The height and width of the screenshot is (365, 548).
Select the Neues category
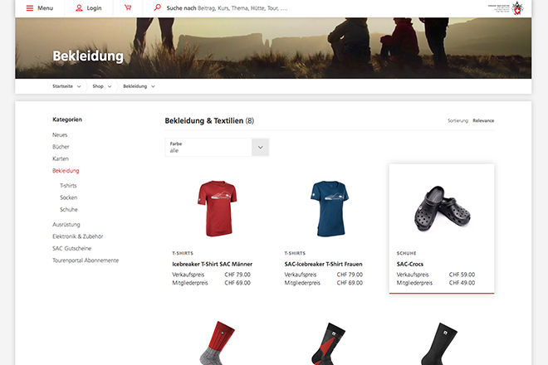point(60,135)
